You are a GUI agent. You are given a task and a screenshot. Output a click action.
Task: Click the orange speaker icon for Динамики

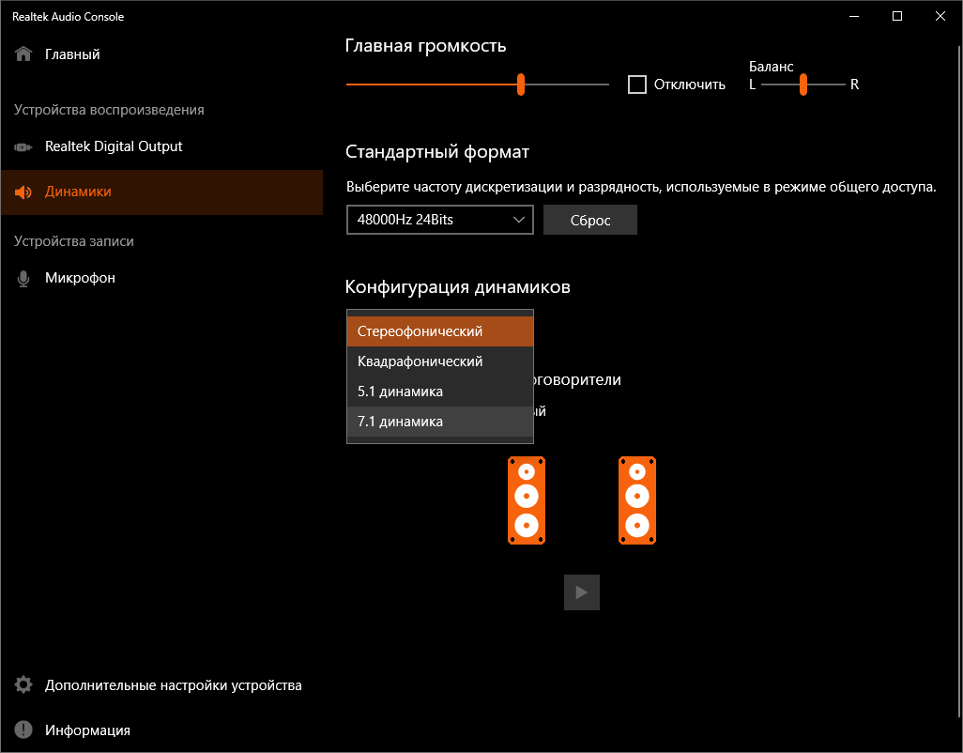click(23, 192)
